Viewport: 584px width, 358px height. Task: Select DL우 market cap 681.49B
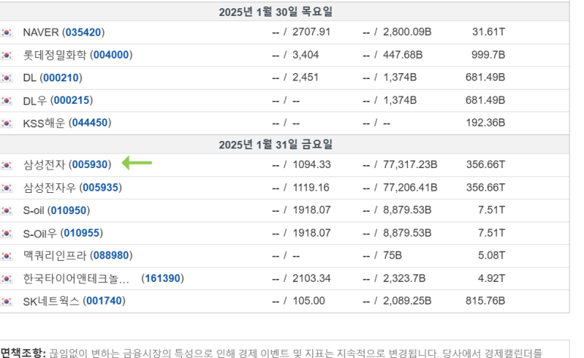(485, 100)
